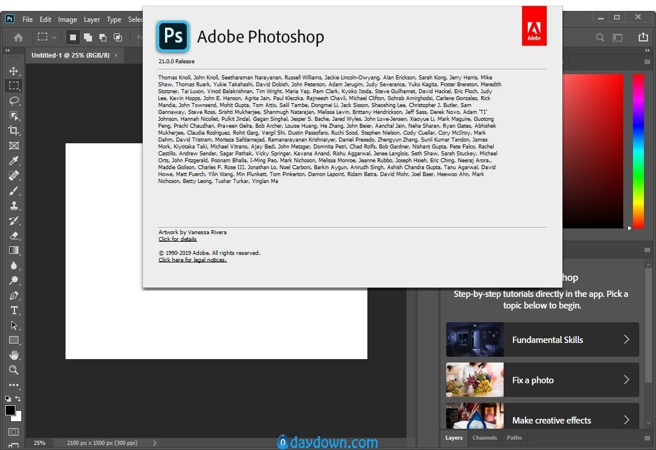Select the Eyedropper tool
656x450 pixels.
(14, 161)
